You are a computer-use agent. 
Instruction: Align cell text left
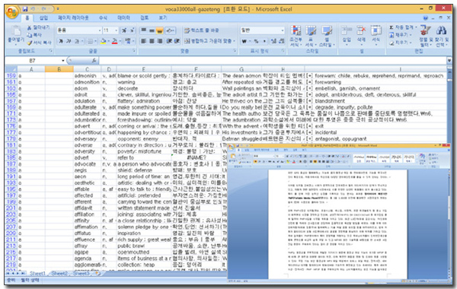pos(144,41)
